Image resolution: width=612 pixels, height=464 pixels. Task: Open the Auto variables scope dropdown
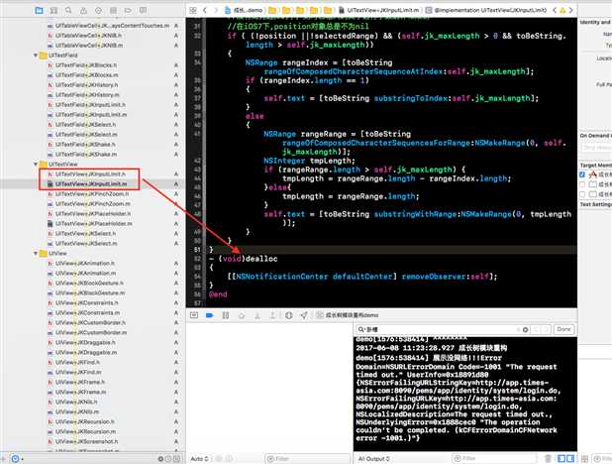click(x=199, y=458)
